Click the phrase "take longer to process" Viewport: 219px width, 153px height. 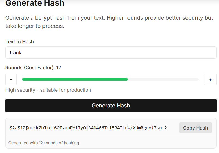coord(35,26)
